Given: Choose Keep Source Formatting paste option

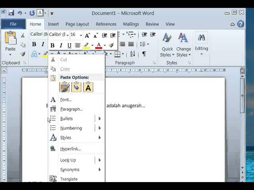Looking at the screenshot, I should [x=64, y=87].
